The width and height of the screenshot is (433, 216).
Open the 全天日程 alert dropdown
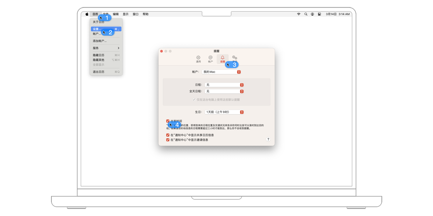click(x=224, y=91)
